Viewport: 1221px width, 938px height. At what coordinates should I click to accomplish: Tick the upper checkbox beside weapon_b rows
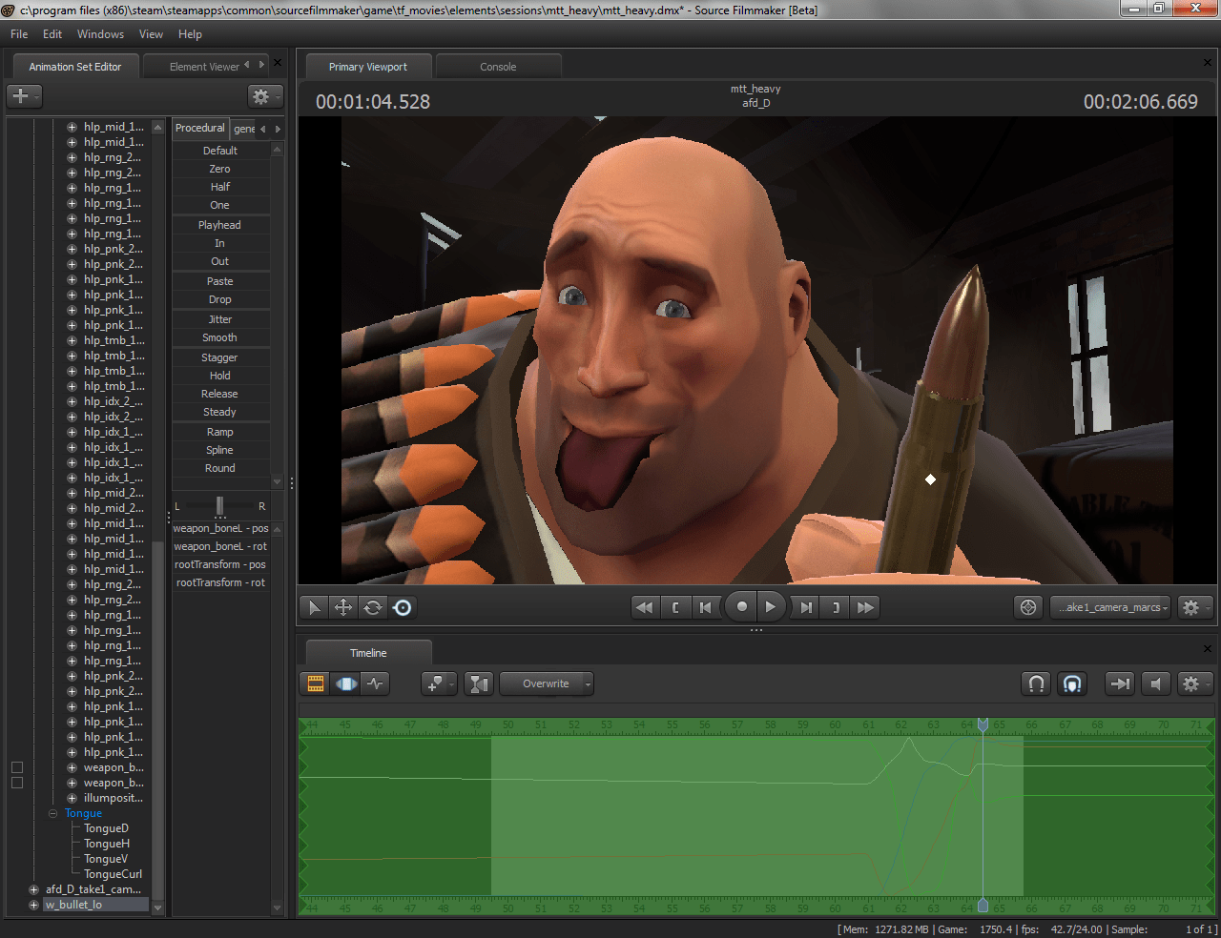16,767
